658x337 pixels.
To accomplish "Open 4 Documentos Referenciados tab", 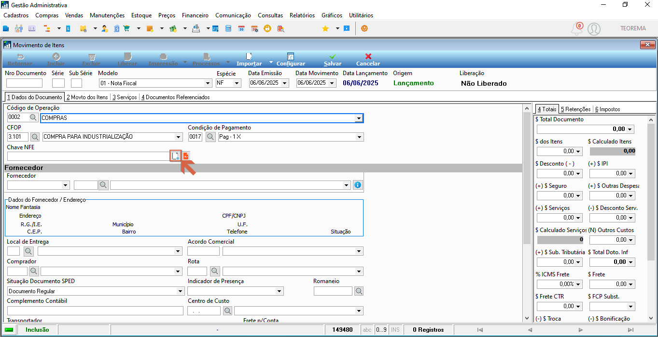I will pos(176,97).
